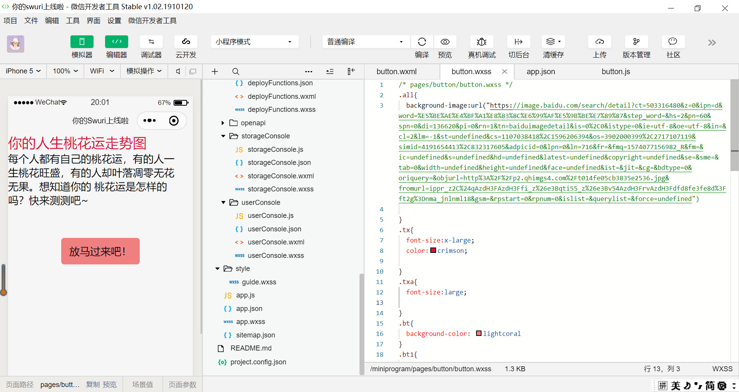Open README.md file
This screenshot has height=392, width=739.
pos(251,348)
